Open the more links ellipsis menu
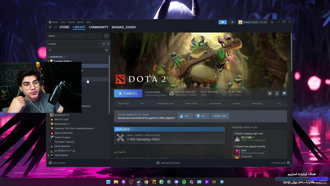Screen dimensions: 330x186 (x=279, y=104)
